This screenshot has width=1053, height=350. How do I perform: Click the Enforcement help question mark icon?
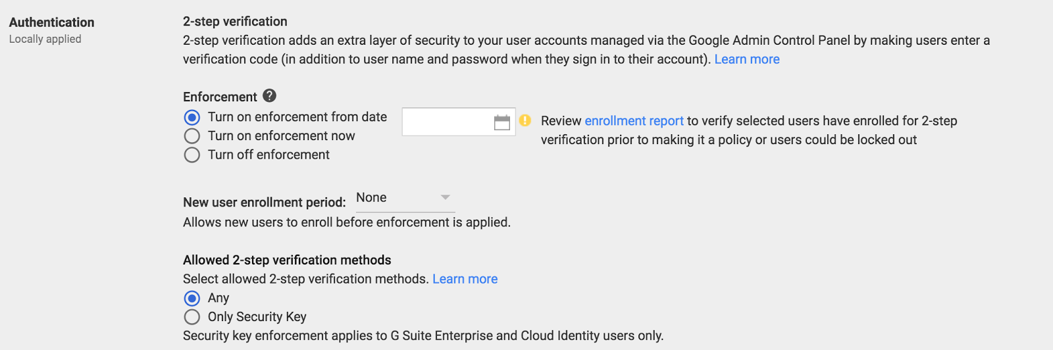click(x=269, y=96)
